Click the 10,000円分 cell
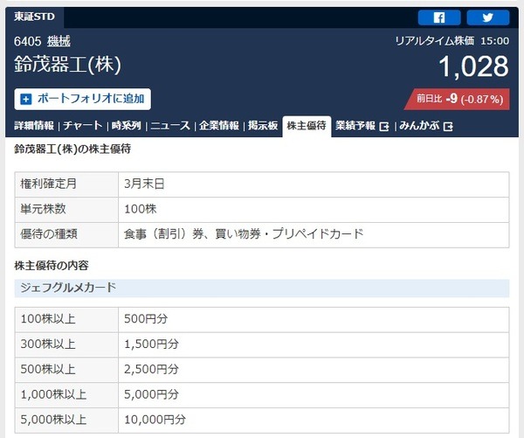This screenshot has width=524, height=438. (314, 421)
